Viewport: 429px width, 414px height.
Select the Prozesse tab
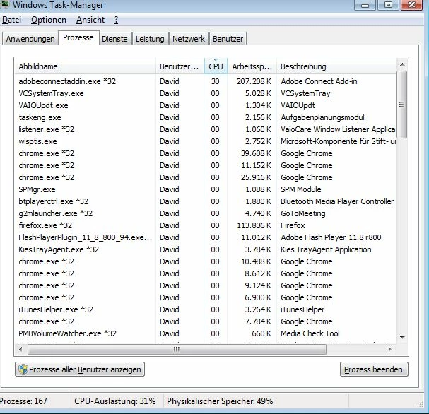click(78, 37)
